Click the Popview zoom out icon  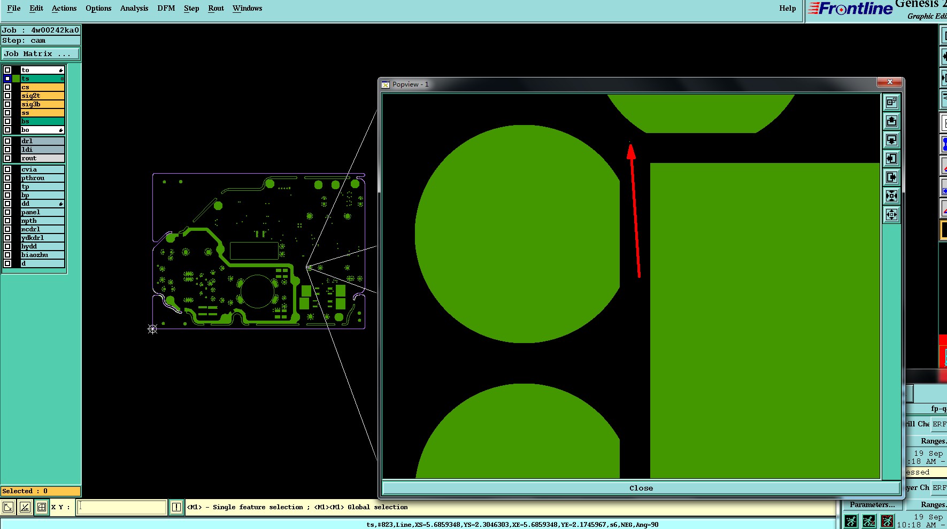[x=891, y=214]
